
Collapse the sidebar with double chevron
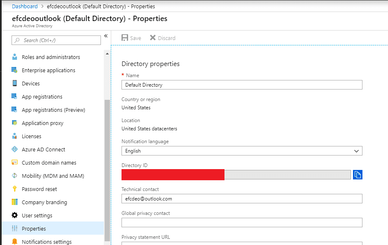click(x=106, y=36)
